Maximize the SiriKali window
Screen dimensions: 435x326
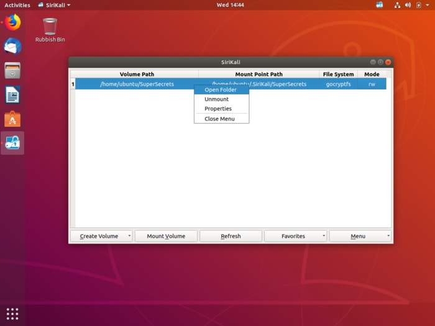(380, 62)
